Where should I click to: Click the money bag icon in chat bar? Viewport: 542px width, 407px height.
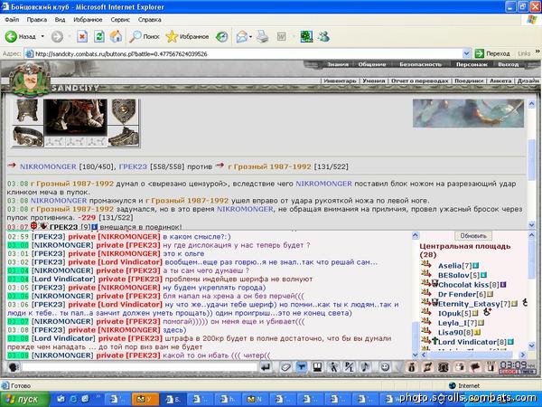point(411,367)
